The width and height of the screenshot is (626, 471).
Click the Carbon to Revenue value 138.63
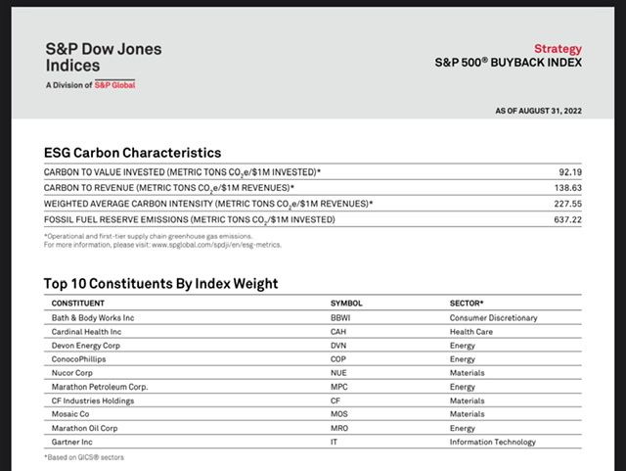(566, 187)
